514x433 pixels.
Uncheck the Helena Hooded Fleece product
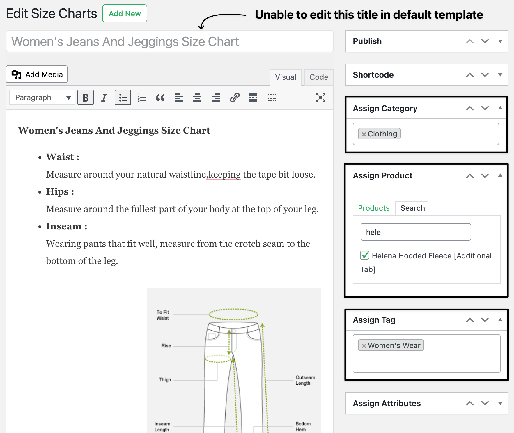click(x=365, y=255)
